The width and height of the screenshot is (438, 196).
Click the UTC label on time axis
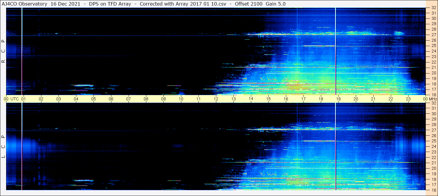[15, 99]
